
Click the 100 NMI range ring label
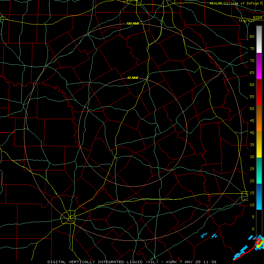(x=133, y=23)
